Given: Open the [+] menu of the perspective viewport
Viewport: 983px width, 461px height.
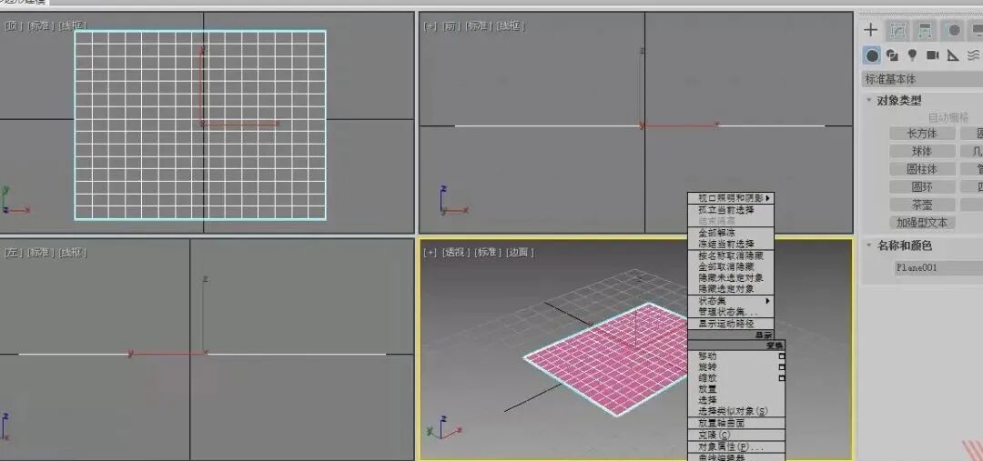Looking at the screenshot, I should pos(430,253).
